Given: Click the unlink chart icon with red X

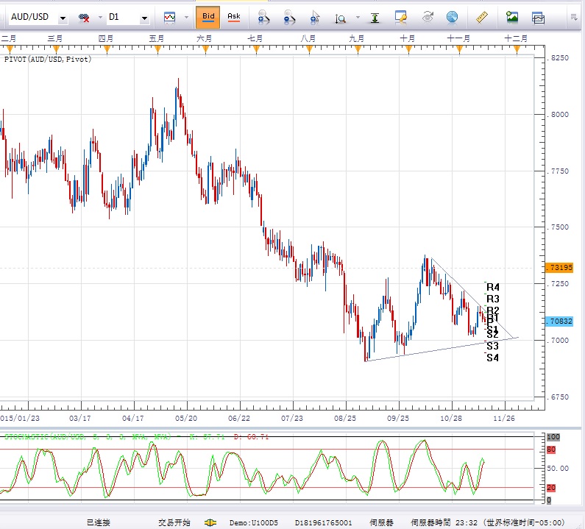Looking at the screenshot, I should click(84, 16).
